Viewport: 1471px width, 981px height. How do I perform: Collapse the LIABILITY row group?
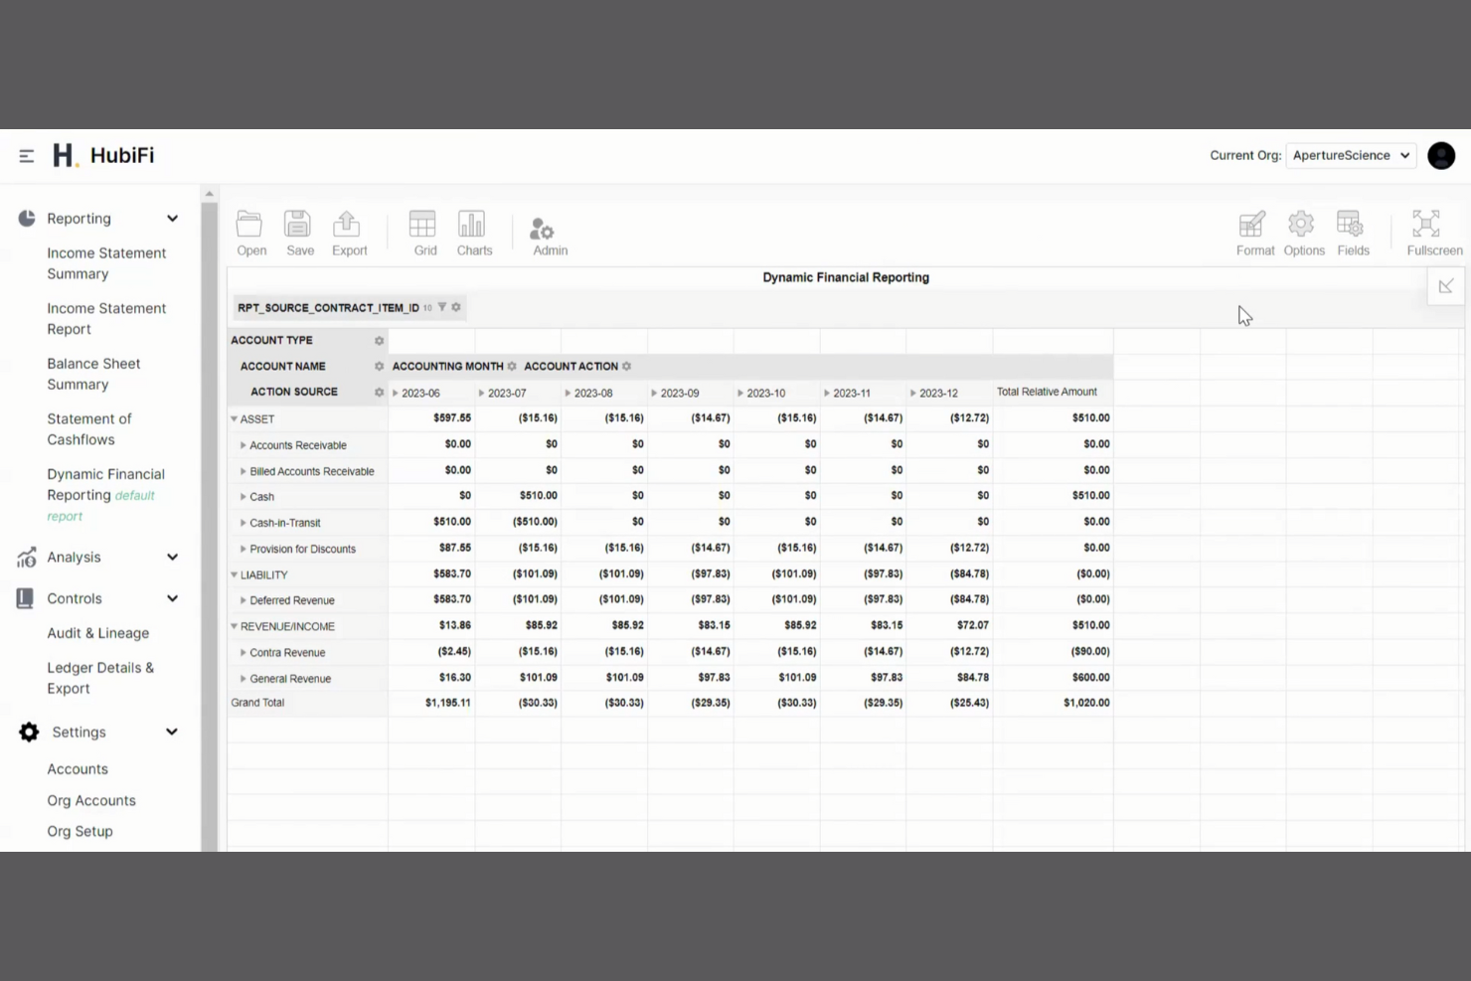[235, 574]
